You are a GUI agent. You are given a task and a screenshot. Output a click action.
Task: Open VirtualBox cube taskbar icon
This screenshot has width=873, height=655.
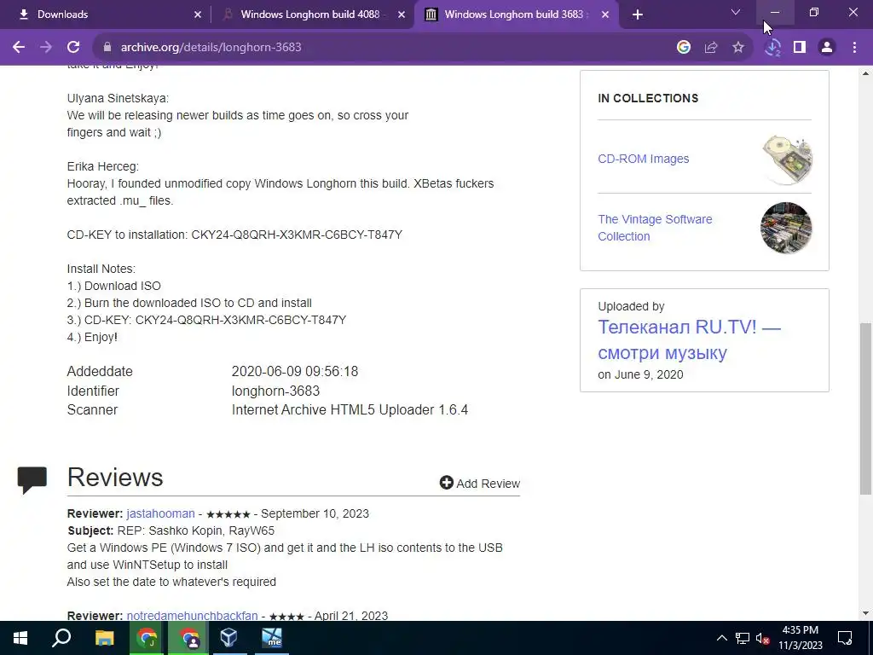tap(229, 638)
